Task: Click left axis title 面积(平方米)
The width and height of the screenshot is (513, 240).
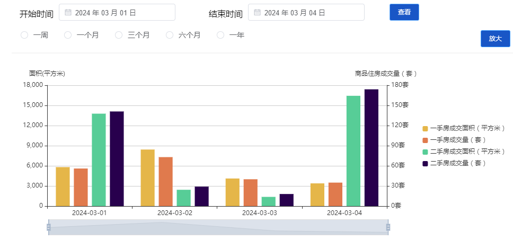Action: (47, 74)
